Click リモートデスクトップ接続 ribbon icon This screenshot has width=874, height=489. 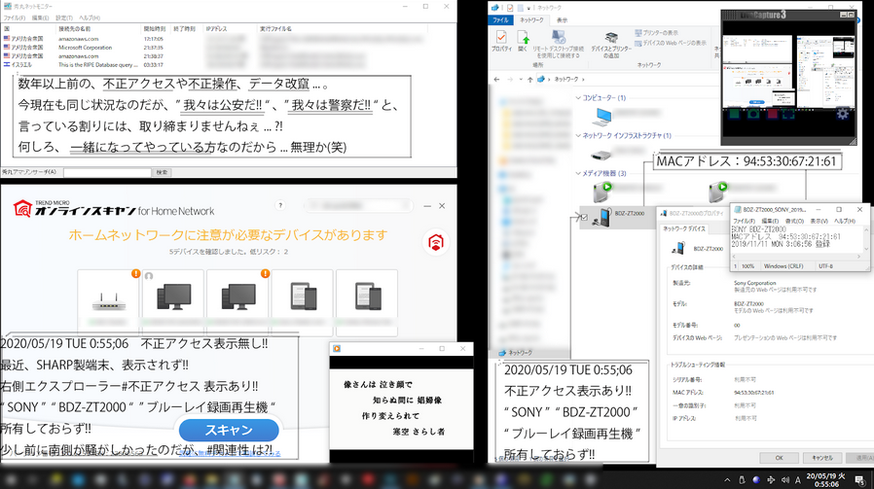(x=559, y=44)
